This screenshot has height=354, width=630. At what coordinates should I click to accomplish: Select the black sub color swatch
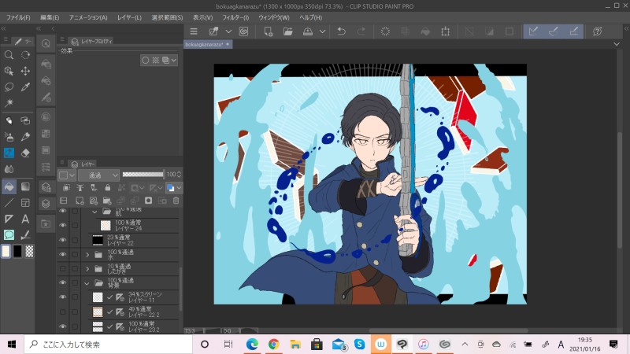click(17, 251)
